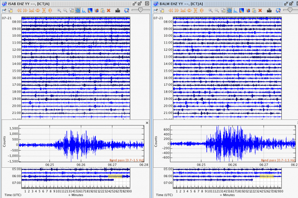Go back in time in BALM helicorder
Image resolution: width=298 pixels, height=198 pixels.
pos(170,11)
